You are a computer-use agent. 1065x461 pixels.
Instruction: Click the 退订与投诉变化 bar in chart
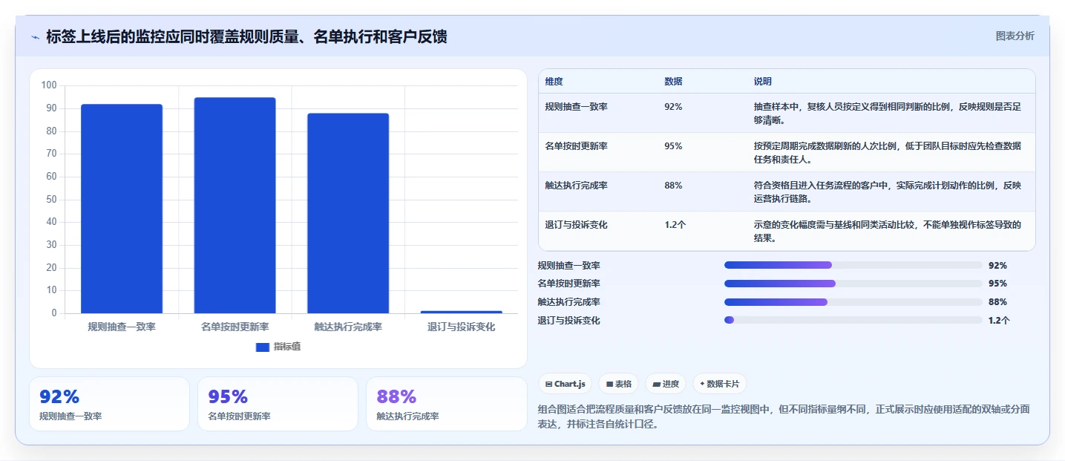click(461, 312)
